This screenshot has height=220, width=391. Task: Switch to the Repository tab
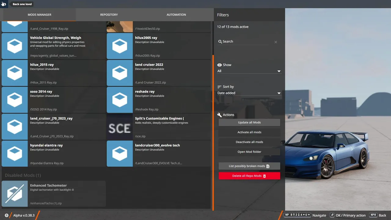[x=109, y=15]
